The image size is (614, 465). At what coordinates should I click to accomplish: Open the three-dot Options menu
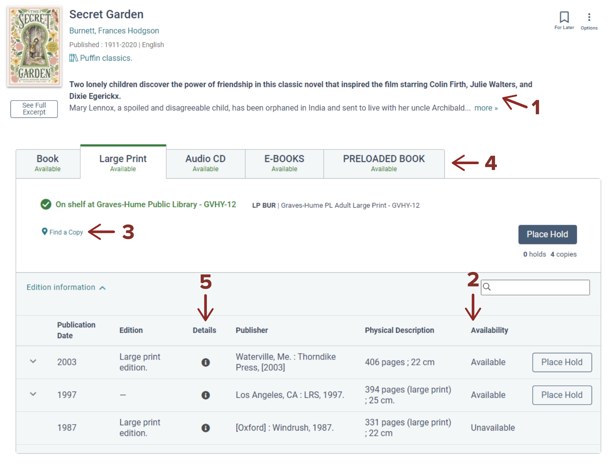click(x=589, y=17)
